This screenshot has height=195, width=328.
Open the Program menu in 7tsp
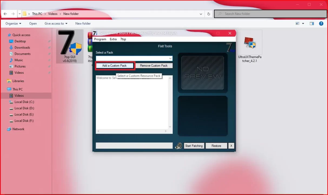tap(100, 39)
